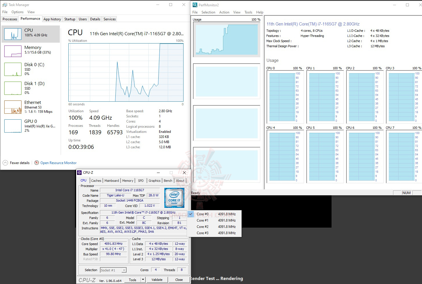Click the CPU-Z title bar chip icon

click(79, 173)
